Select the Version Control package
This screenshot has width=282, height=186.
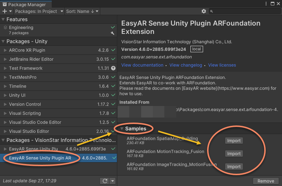pos(58,104)
